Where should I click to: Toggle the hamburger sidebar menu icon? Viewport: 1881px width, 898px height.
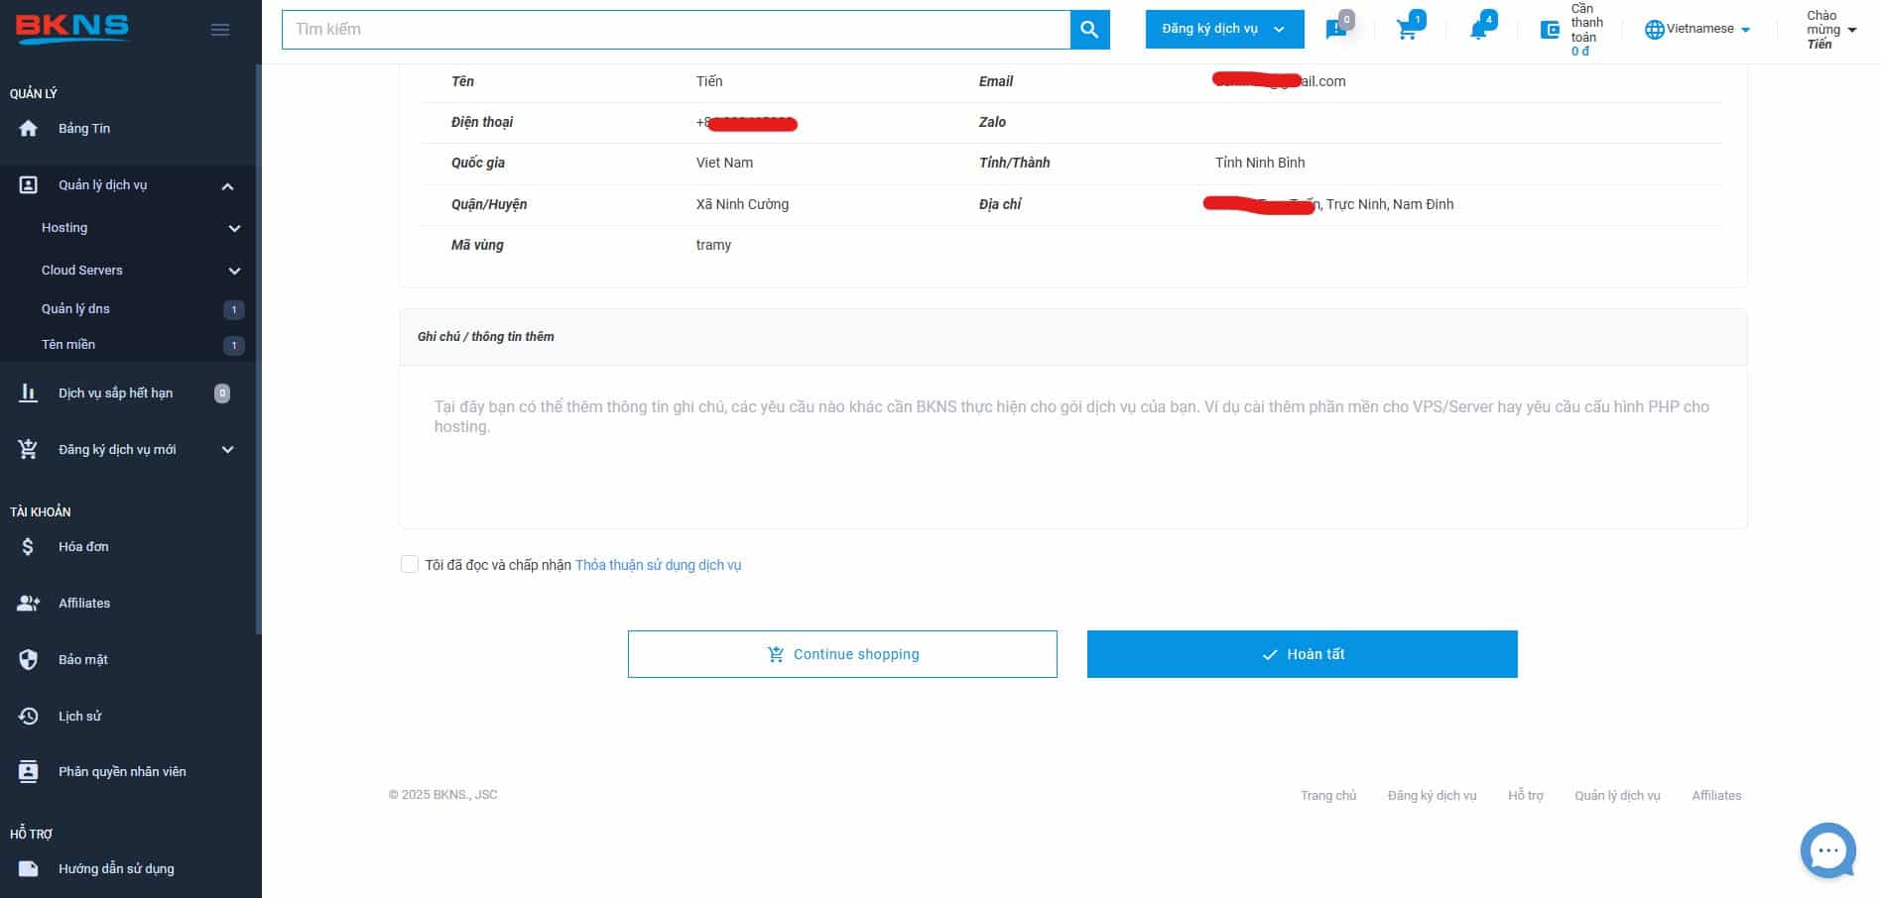tap(220, 30)
